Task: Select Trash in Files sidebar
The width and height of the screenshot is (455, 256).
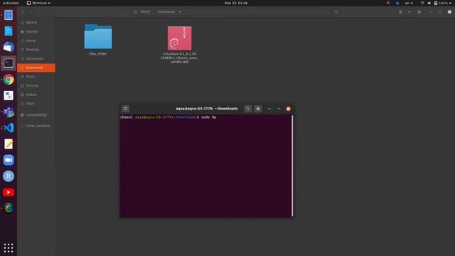Action: pos(36,104)
